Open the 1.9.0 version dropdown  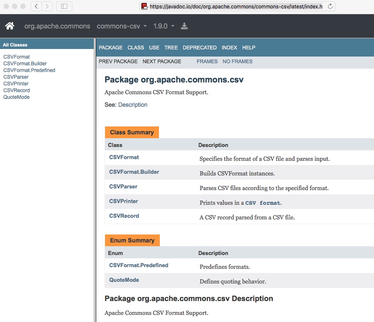164,26
